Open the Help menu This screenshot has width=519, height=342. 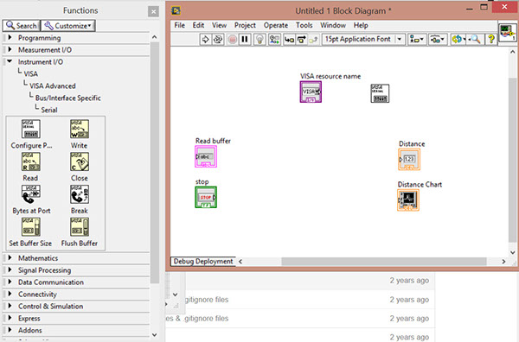coord(361,25)
